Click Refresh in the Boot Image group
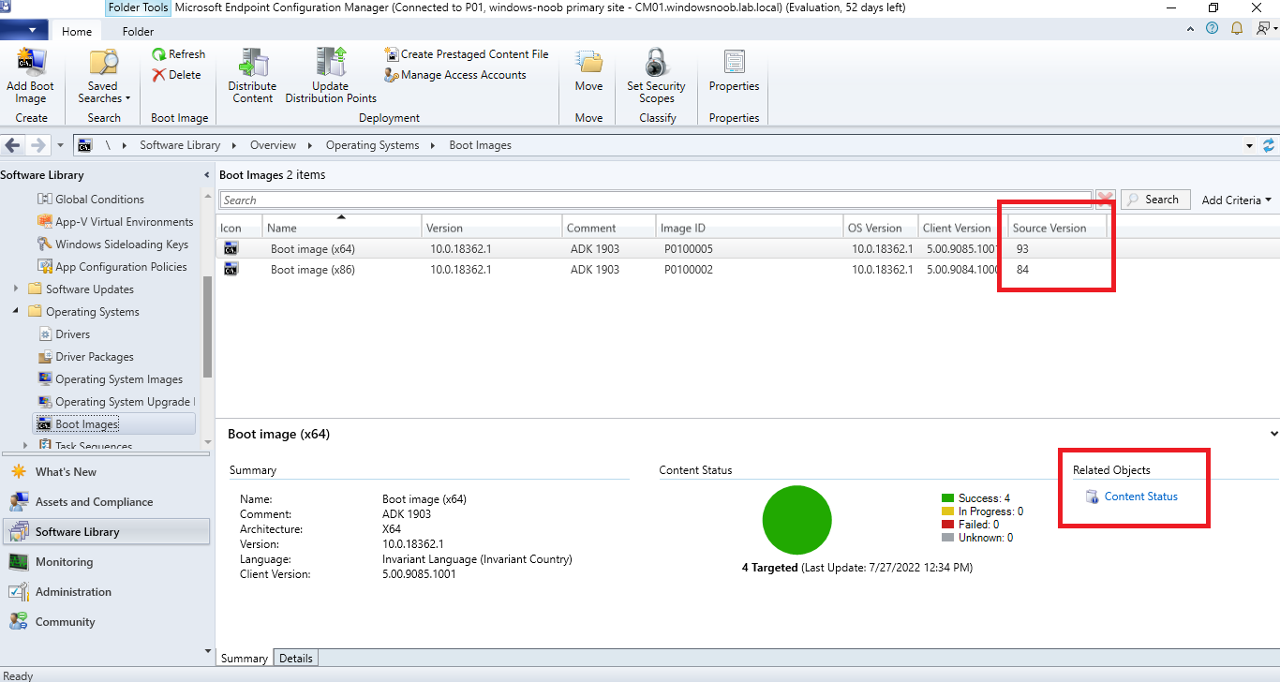 (179, 54)
